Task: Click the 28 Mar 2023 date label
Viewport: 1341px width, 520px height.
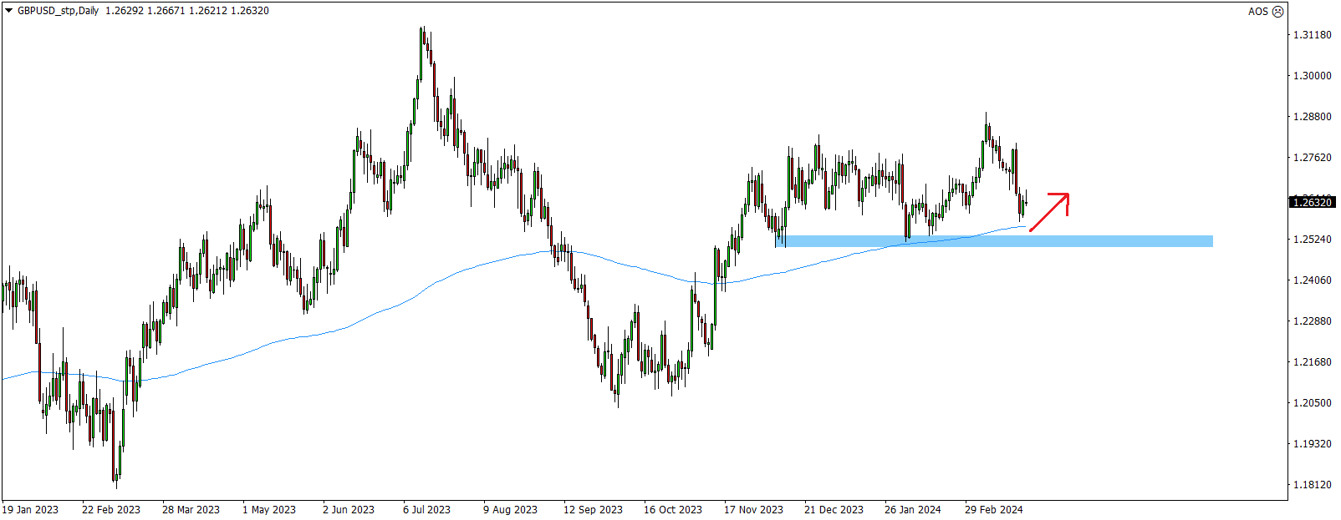Action: [191, 510]
